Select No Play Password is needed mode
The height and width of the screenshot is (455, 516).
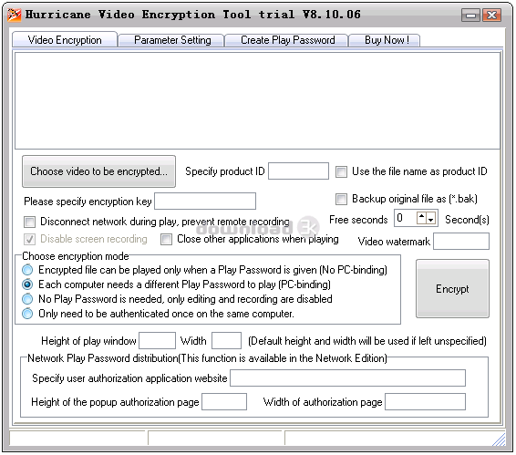pyautogui.click(x=27, y=299)
